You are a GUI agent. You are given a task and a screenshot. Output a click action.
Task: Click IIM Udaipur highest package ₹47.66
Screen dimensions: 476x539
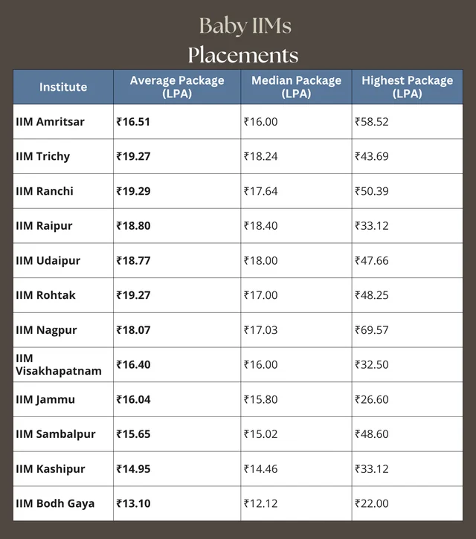372,261
